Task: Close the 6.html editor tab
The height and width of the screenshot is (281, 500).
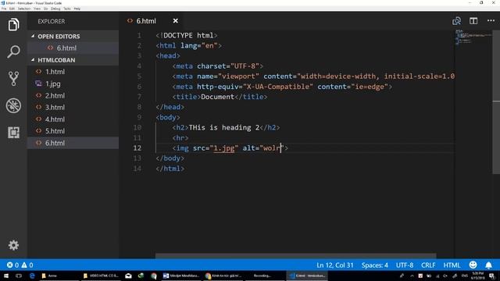Action: [175, 21]
